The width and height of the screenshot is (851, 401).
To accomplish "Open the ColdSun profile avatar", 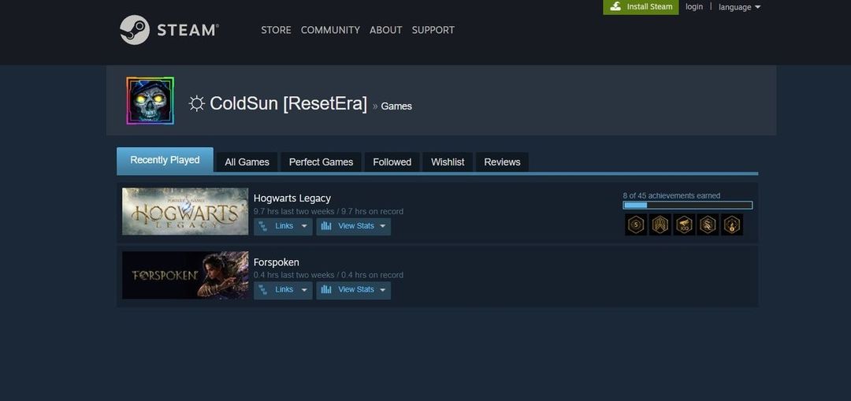I will pyautogui.click(x=151, y=100).
